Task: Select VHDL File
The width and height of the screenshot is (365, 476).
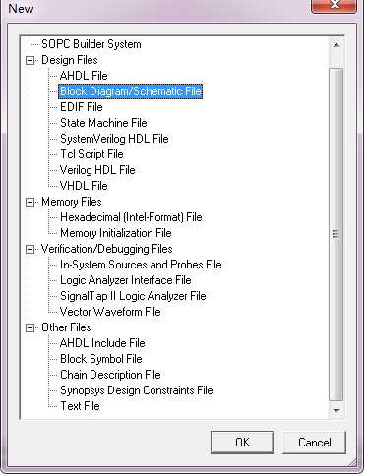Action: [84, 186]
